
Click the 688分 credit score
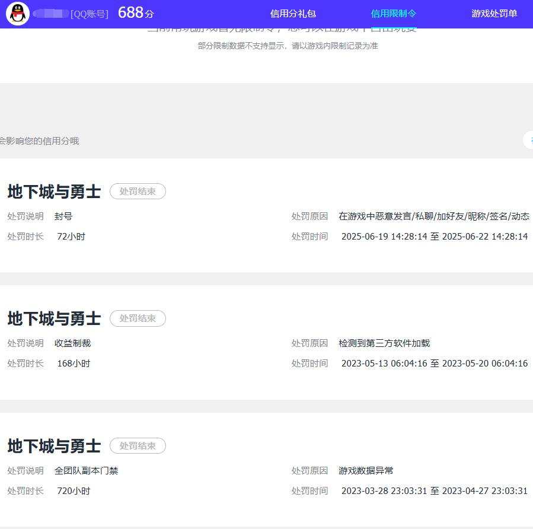[136, 13]
